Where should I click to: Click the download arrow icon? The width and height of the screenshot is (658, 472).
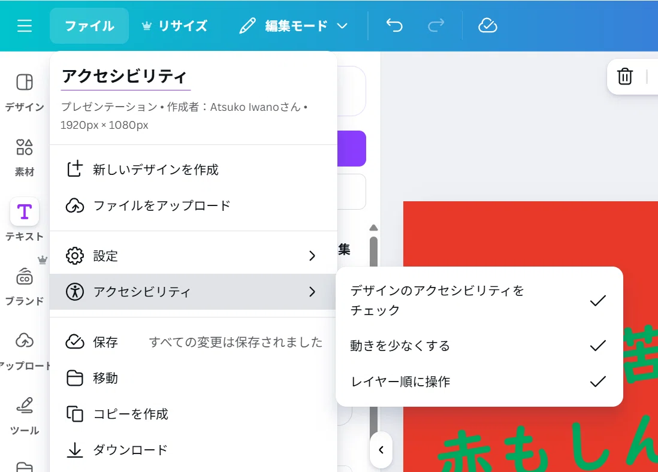click(x=75, y=450)
